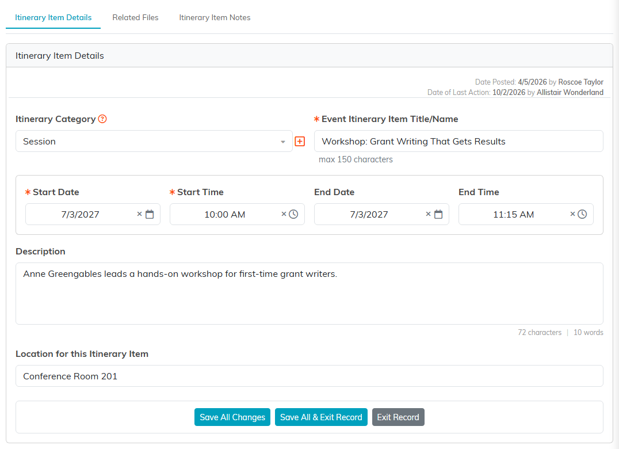
Task: Click the Event Itinerary Item Title/Name label
Action: pyautogui.click(x=390, y=119)
